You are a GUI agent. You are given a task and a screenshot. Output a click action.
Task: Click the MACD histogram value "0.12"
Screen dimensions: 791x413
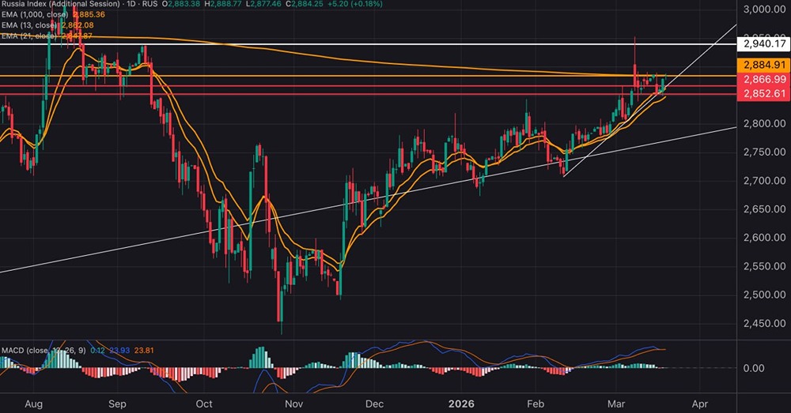point(98,350)
